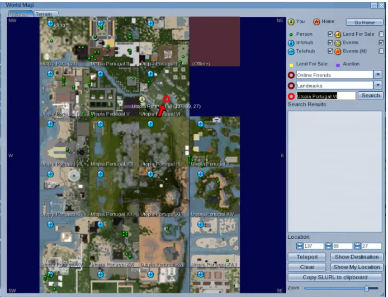Click the red ring icon beside Online Friends

(x=291, y=75)
